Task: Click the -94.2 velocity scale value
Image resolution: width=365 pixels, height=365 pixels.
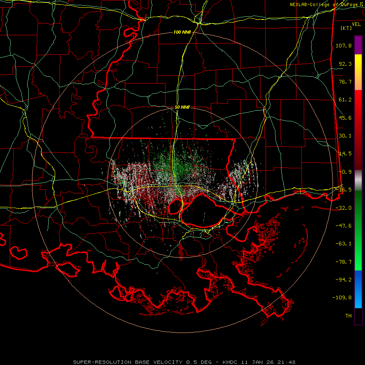Action: click(344, 280)
